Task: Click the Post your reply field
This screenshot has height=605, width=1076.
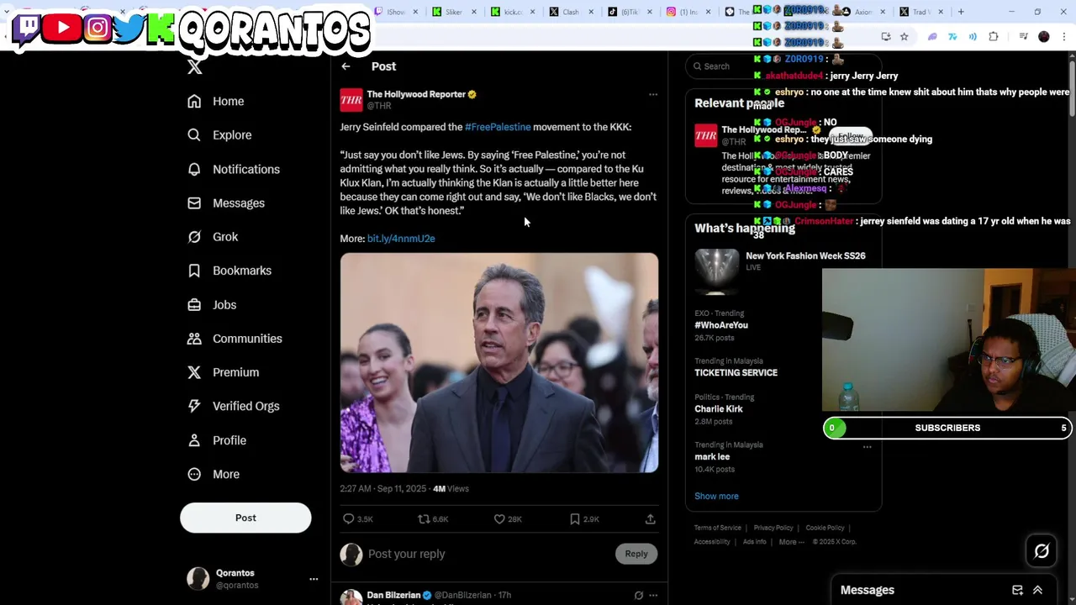Action: (488, 554)
